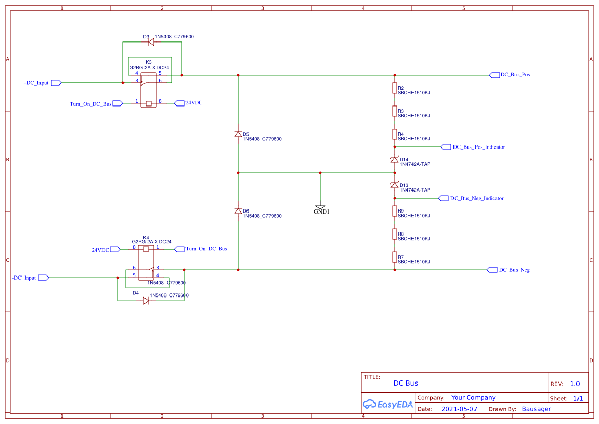Click the date '2021-05-07'
This screenshot has height=424, width=599.
click(x=459, y=409)
